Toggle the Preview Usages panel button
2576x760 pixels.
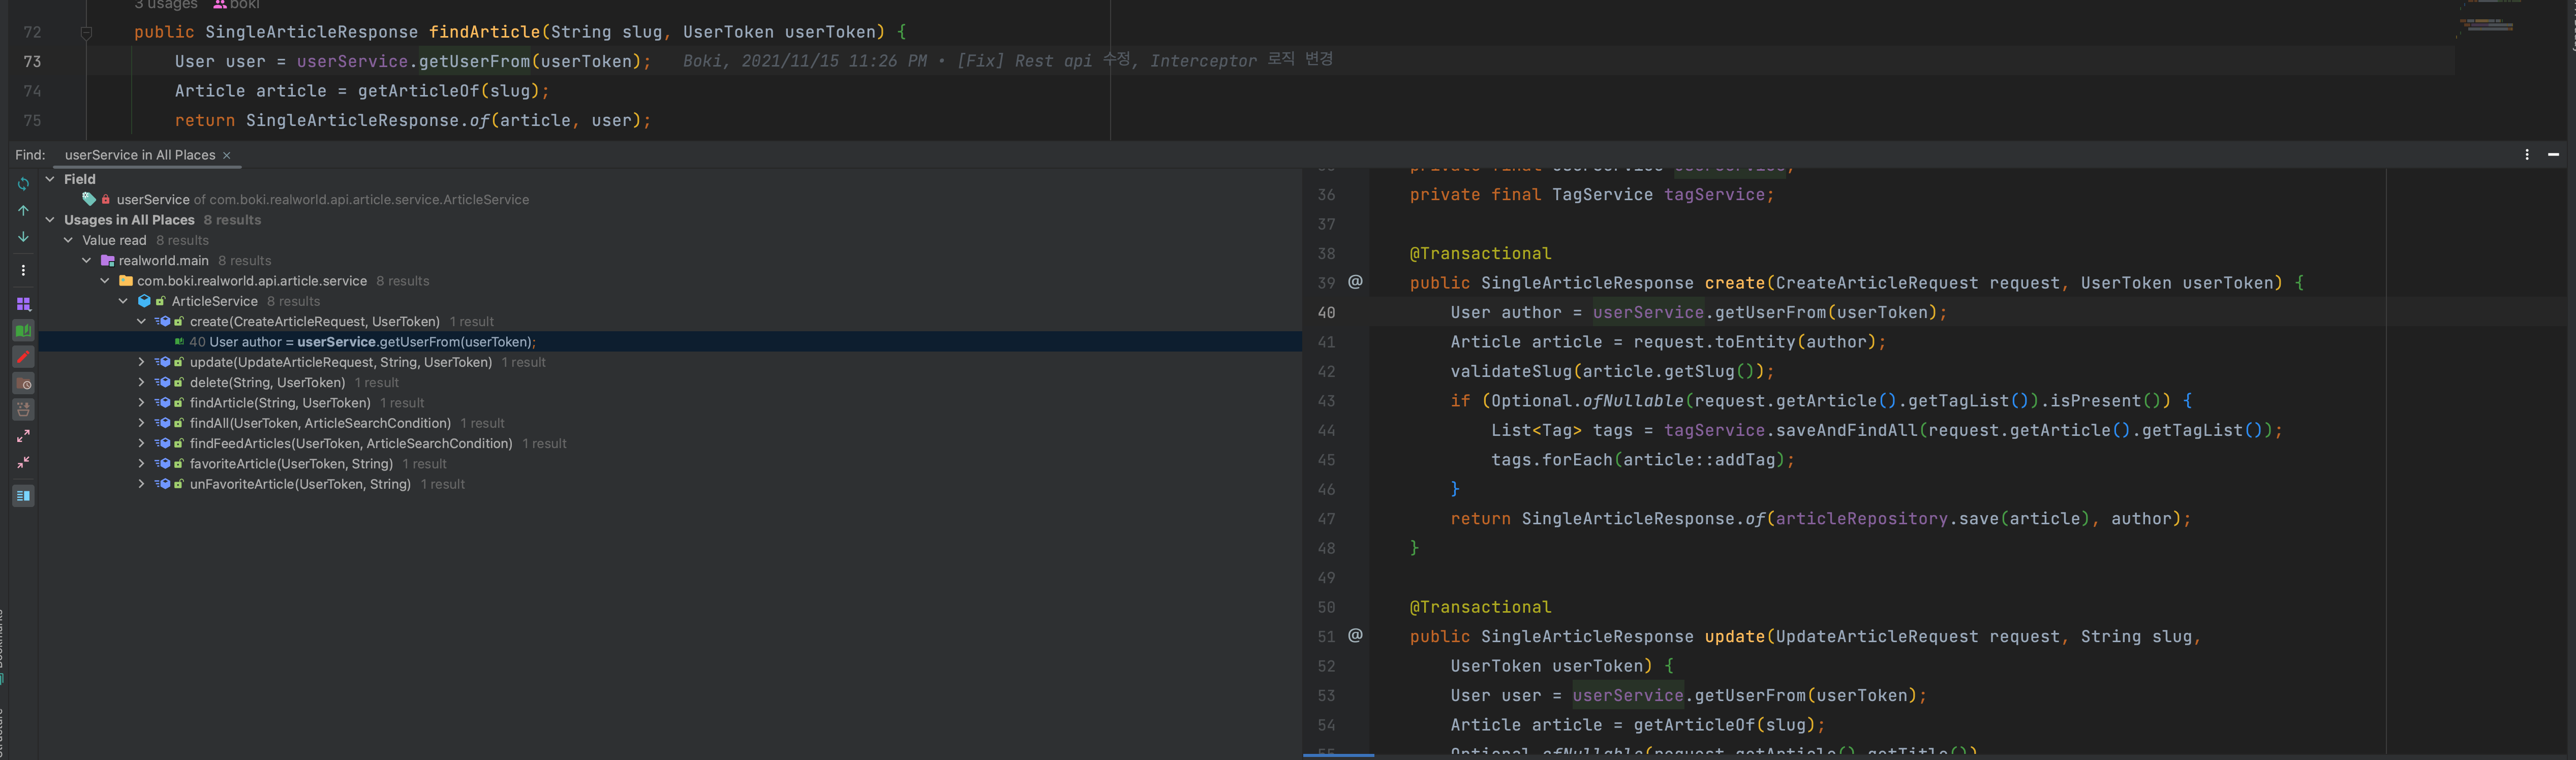(x=23, y=496)
